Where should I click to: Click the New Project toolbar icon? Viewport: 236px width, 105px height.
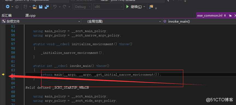25,7
